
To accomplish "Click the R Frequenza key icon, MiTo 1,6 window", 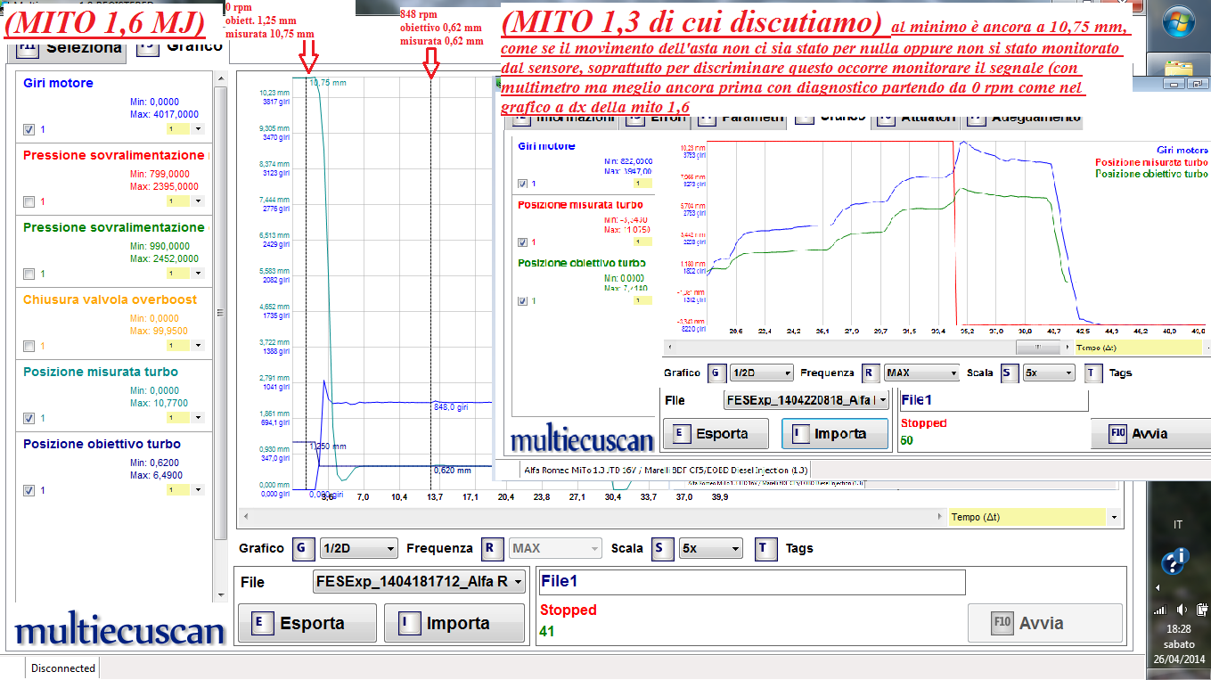I will pos(492,548).
